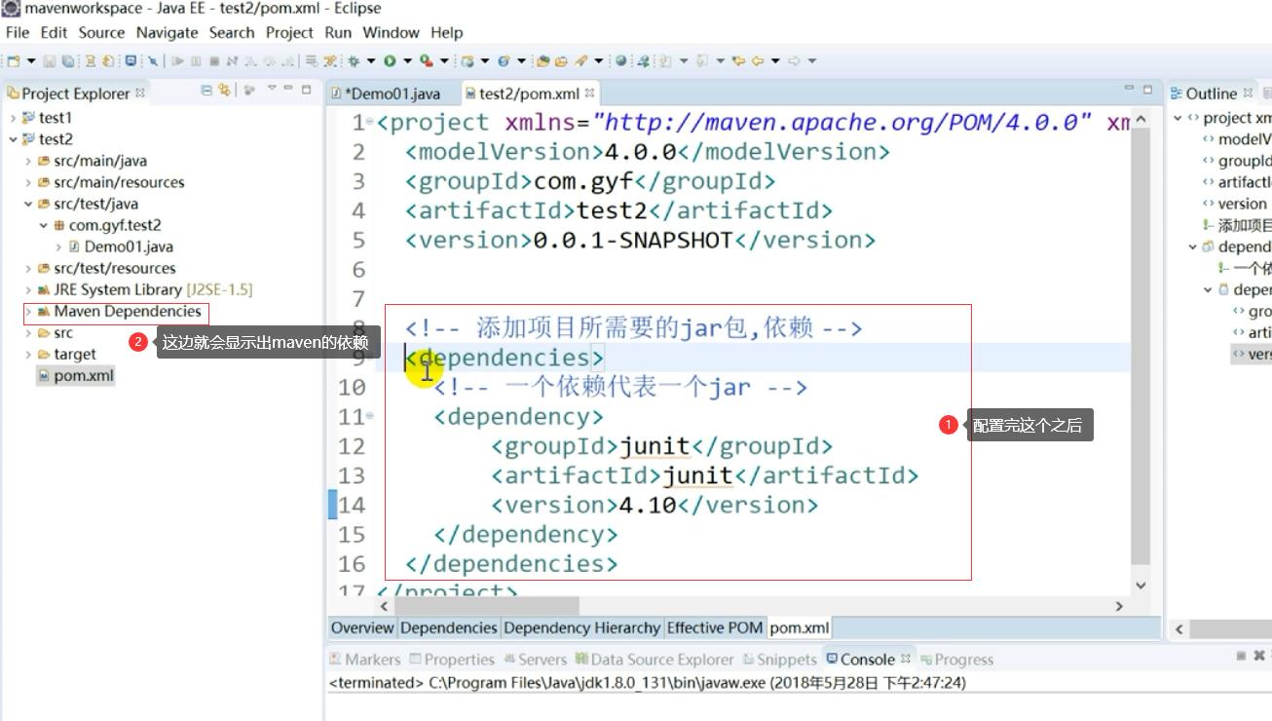Open the Properties view tab
This screenshot has width=1272, height=721.
[x=453, y=659]
